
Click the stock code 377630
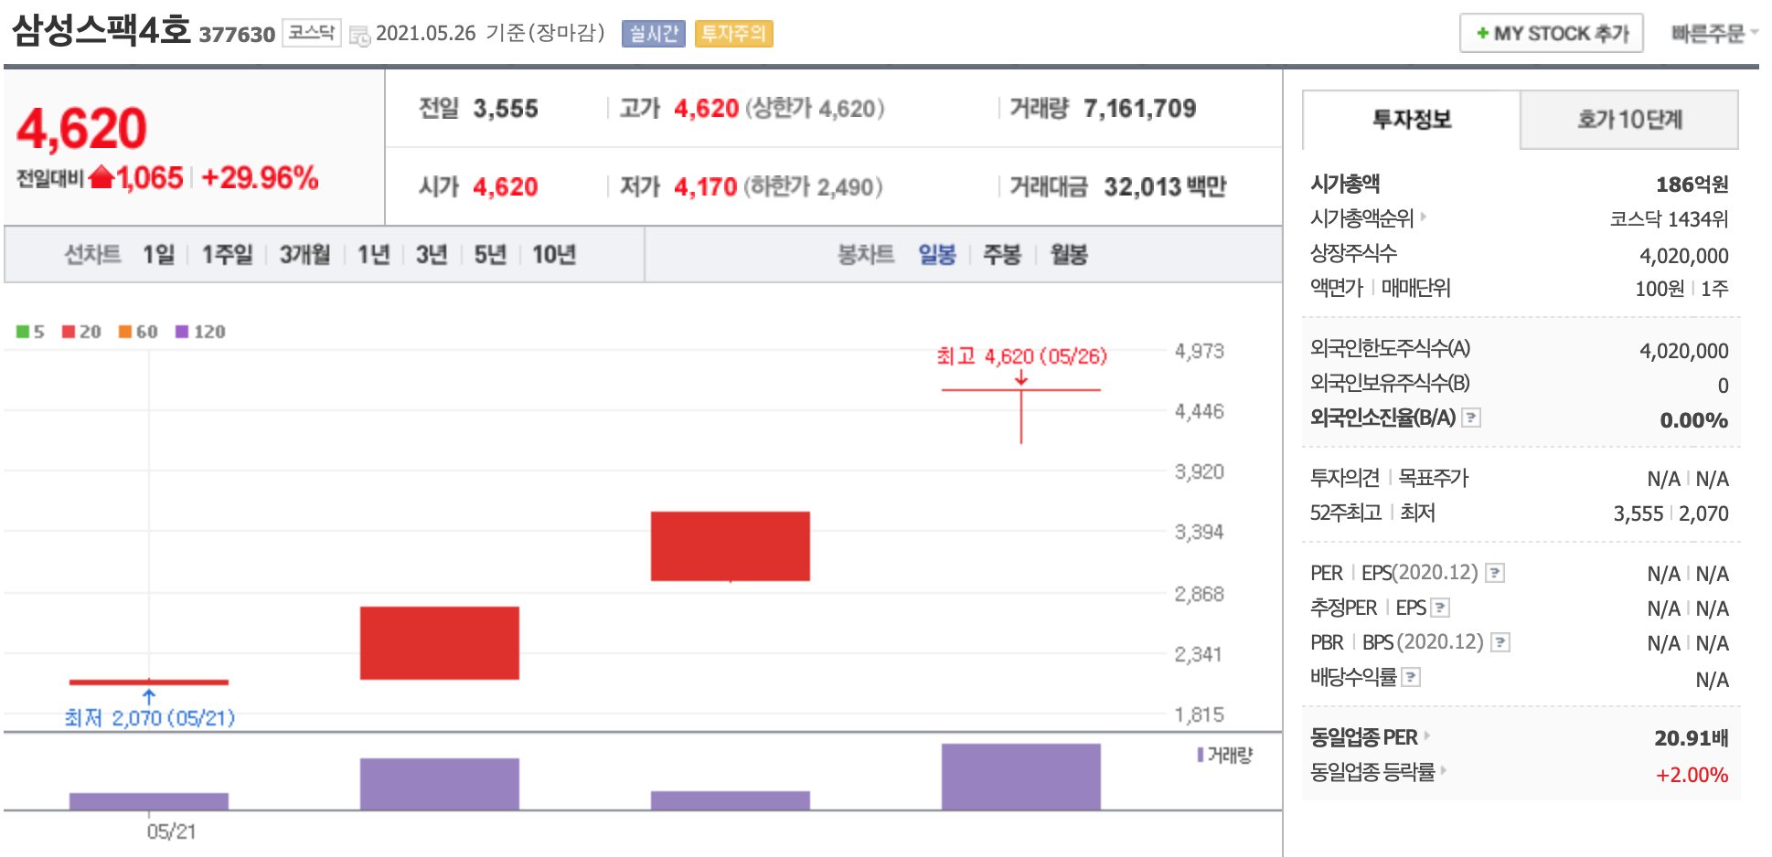[x=237, y=35]
